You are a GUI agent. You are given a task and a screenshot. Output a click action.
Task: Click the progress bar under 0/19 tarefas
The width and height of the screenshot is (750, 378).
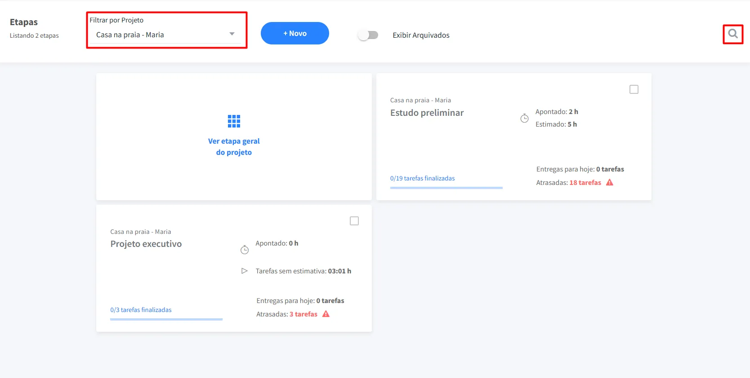446,188
